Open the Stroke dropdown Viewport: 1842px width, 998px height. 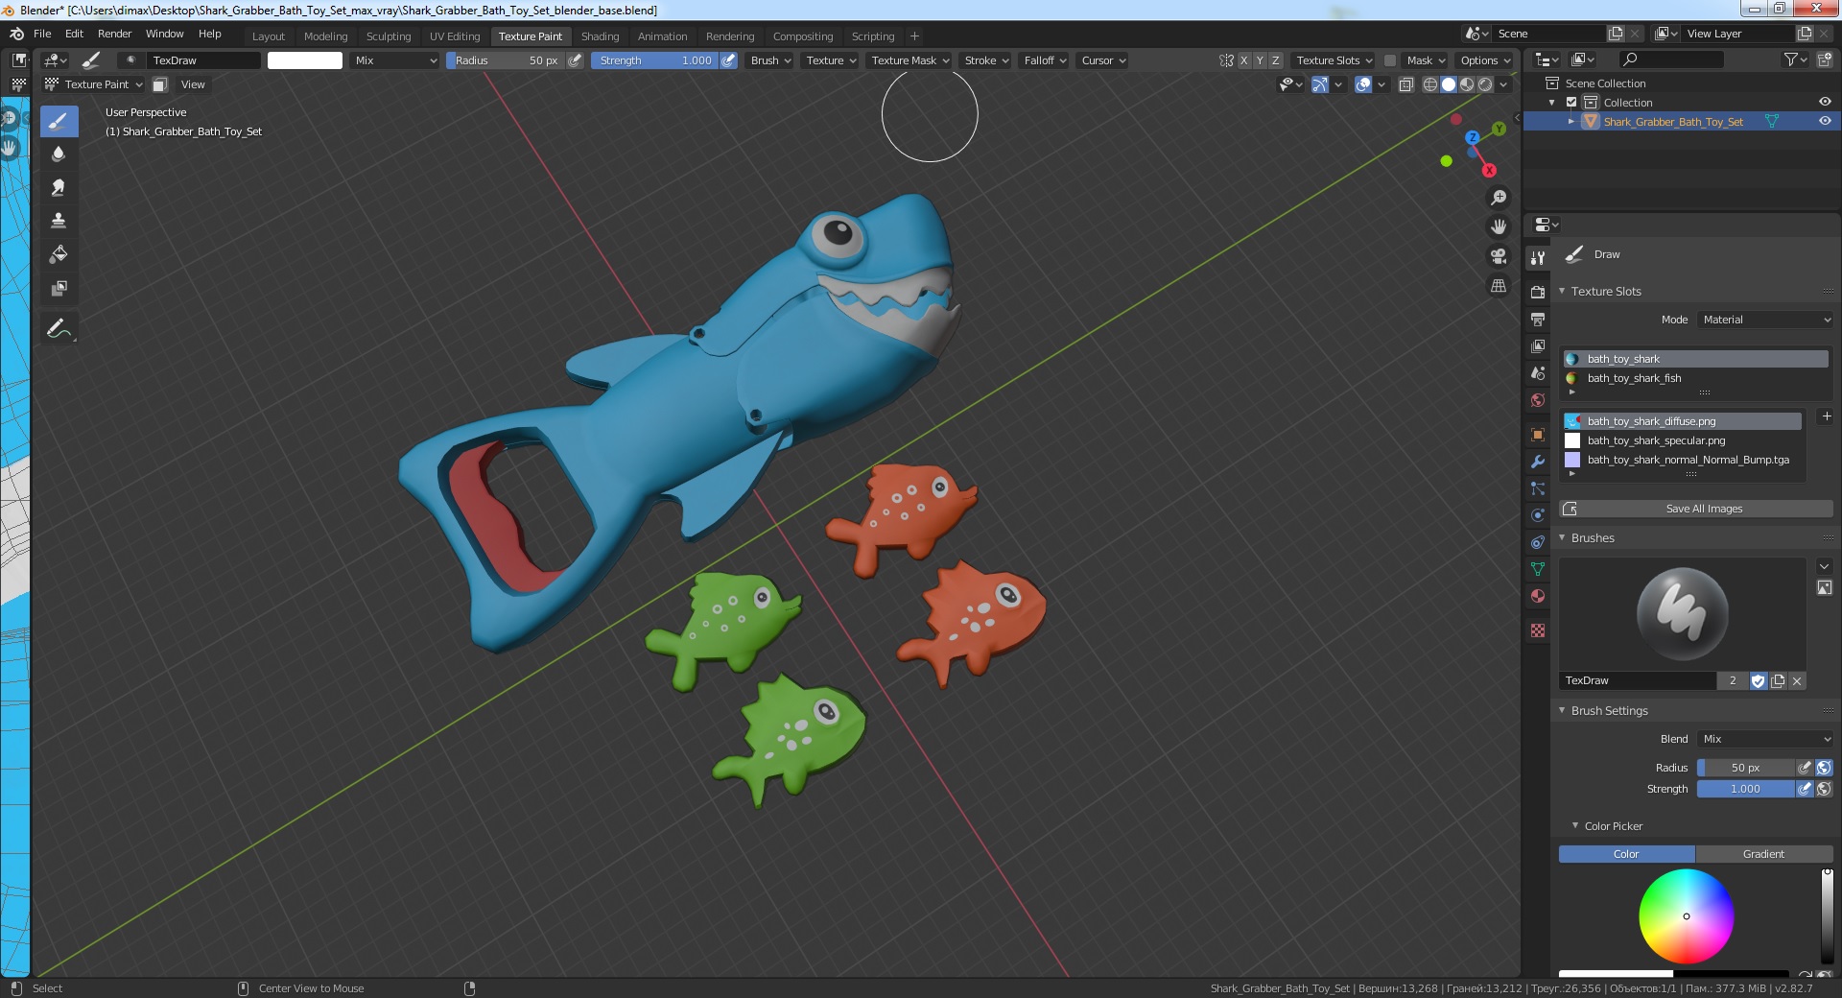986,60
